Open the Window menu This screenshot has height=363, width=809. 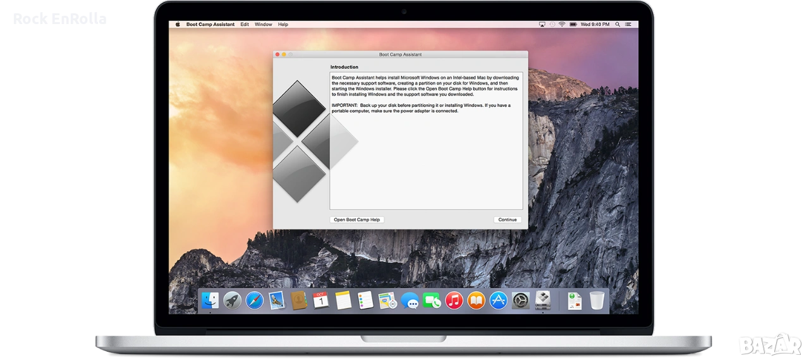[263, 25]
